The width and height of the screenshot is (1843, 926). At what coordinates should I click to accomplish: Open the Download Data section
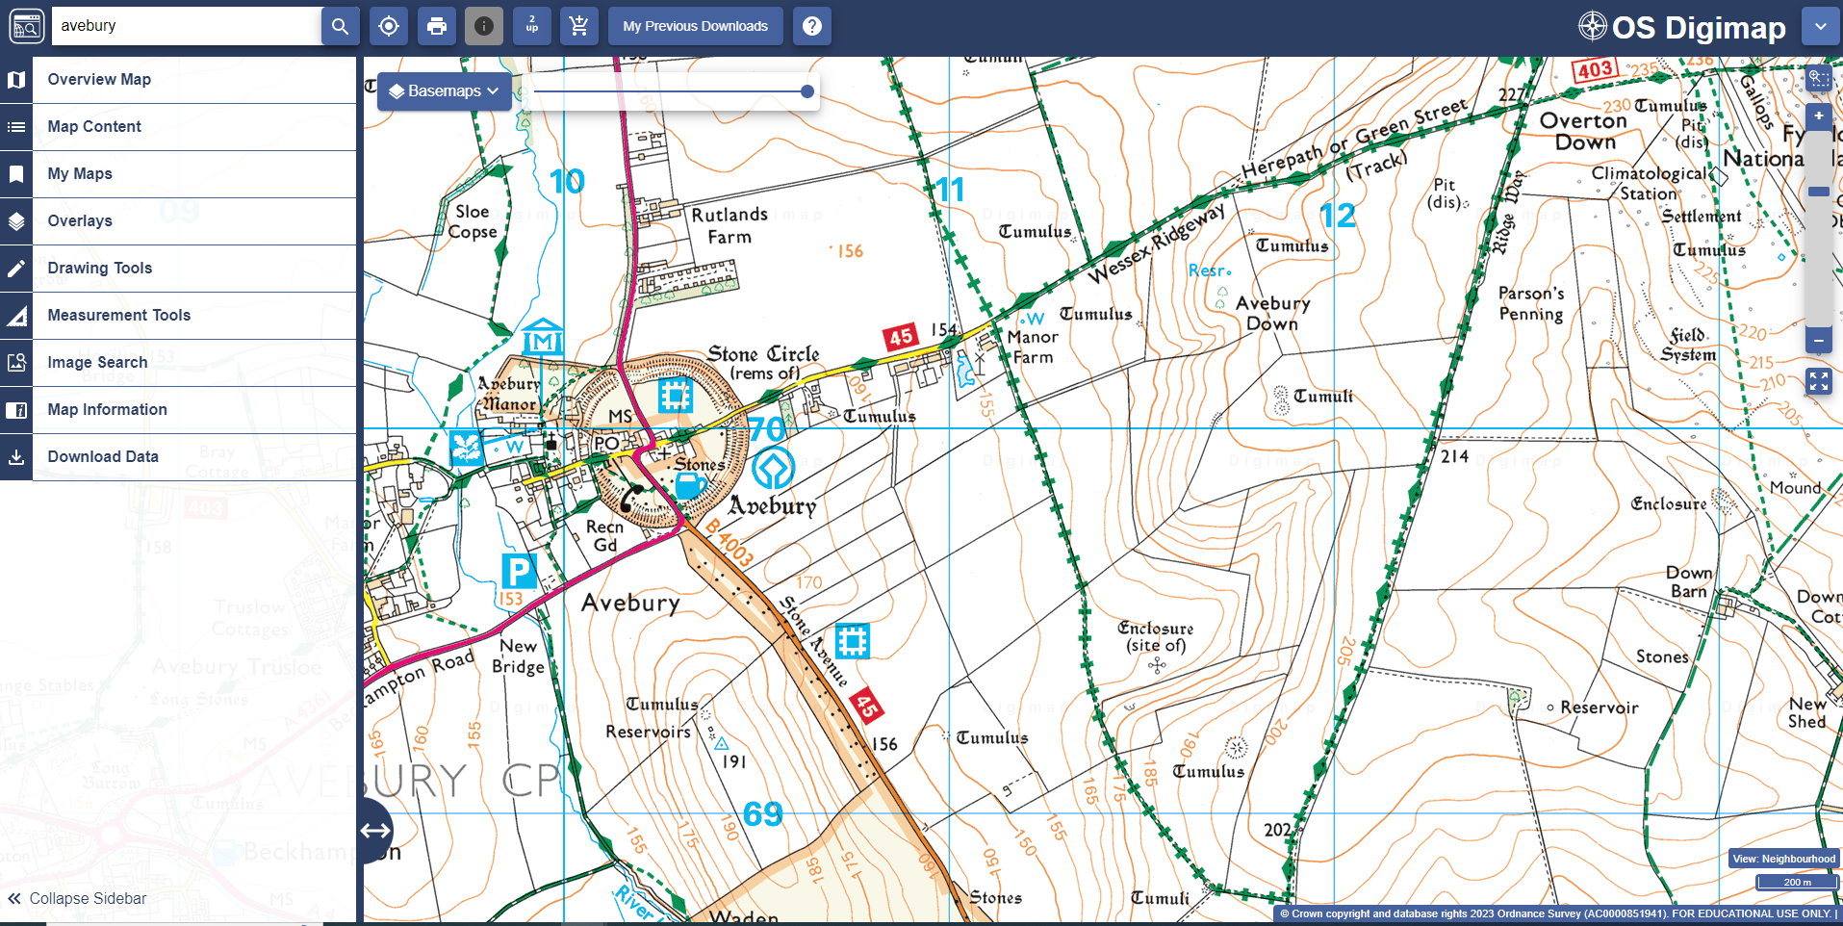103,457
